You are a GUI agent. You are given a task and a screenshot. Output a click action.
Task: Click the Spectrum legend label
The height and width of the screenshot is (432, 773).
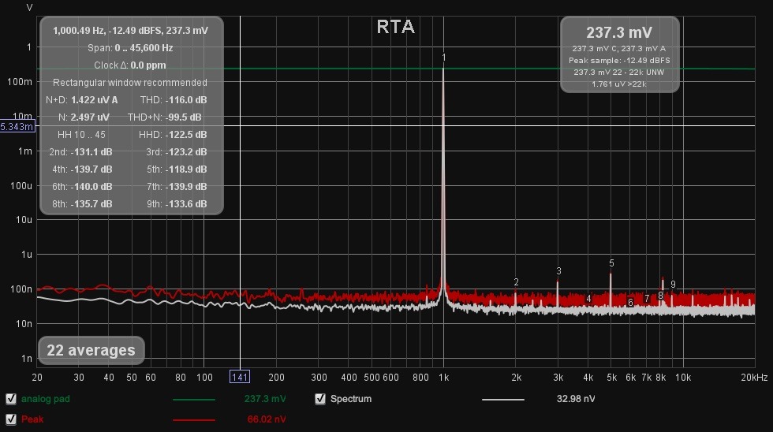coord(350,399)
